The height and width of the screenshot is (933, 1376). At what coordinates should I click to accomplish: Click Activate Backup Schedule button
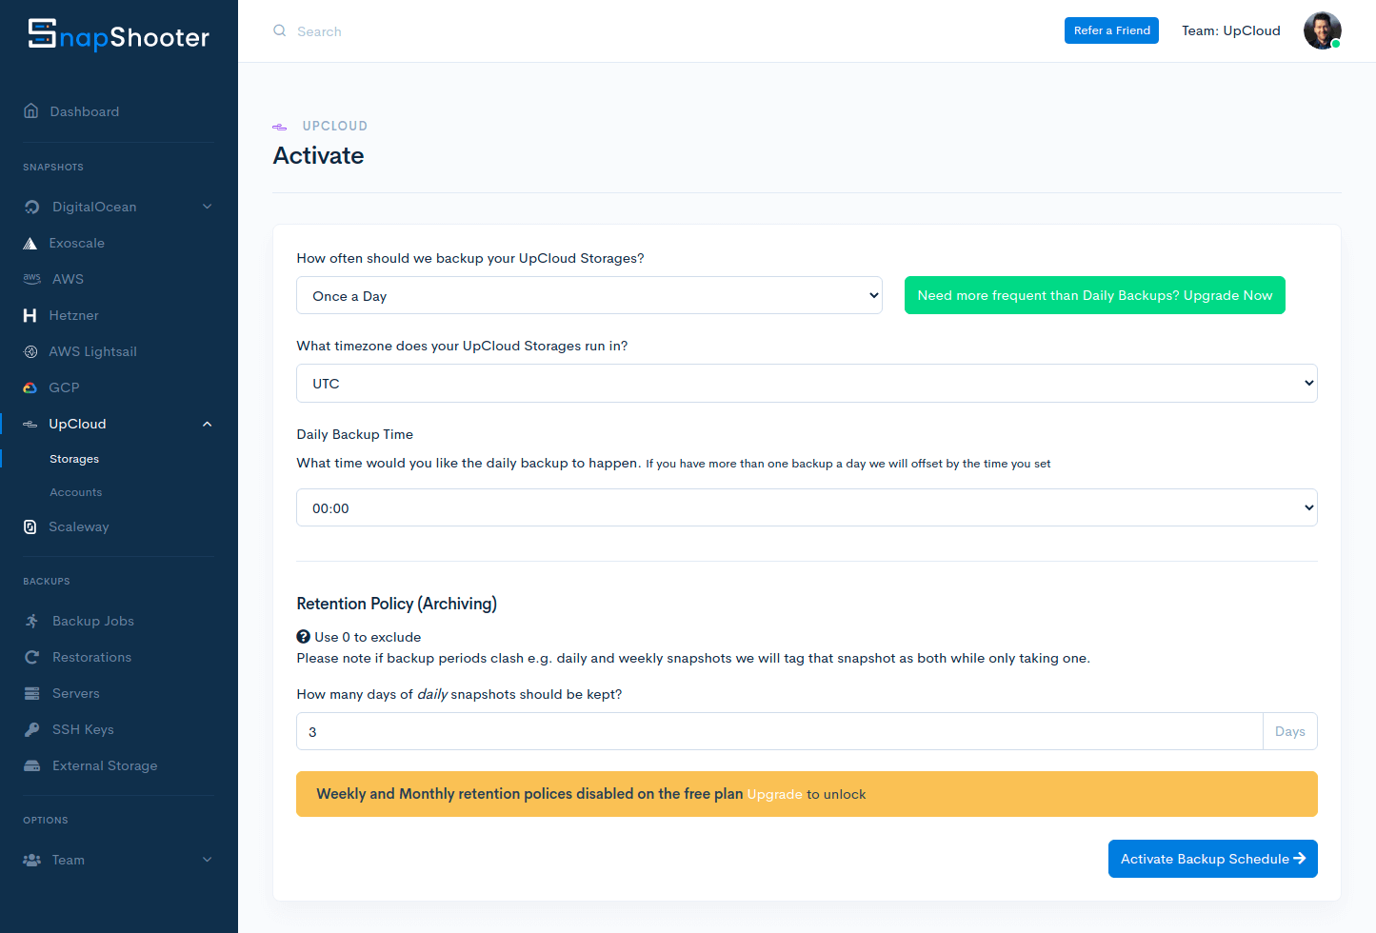point(1211,859)
